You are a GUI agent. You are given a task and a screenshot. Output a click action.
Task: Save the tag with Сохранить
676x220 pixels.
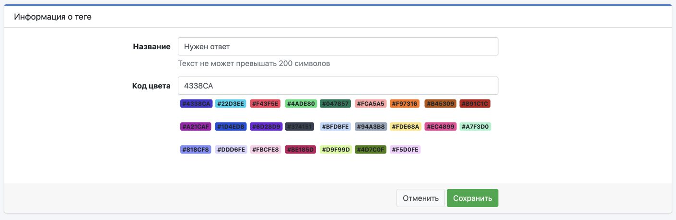point(473,198)
